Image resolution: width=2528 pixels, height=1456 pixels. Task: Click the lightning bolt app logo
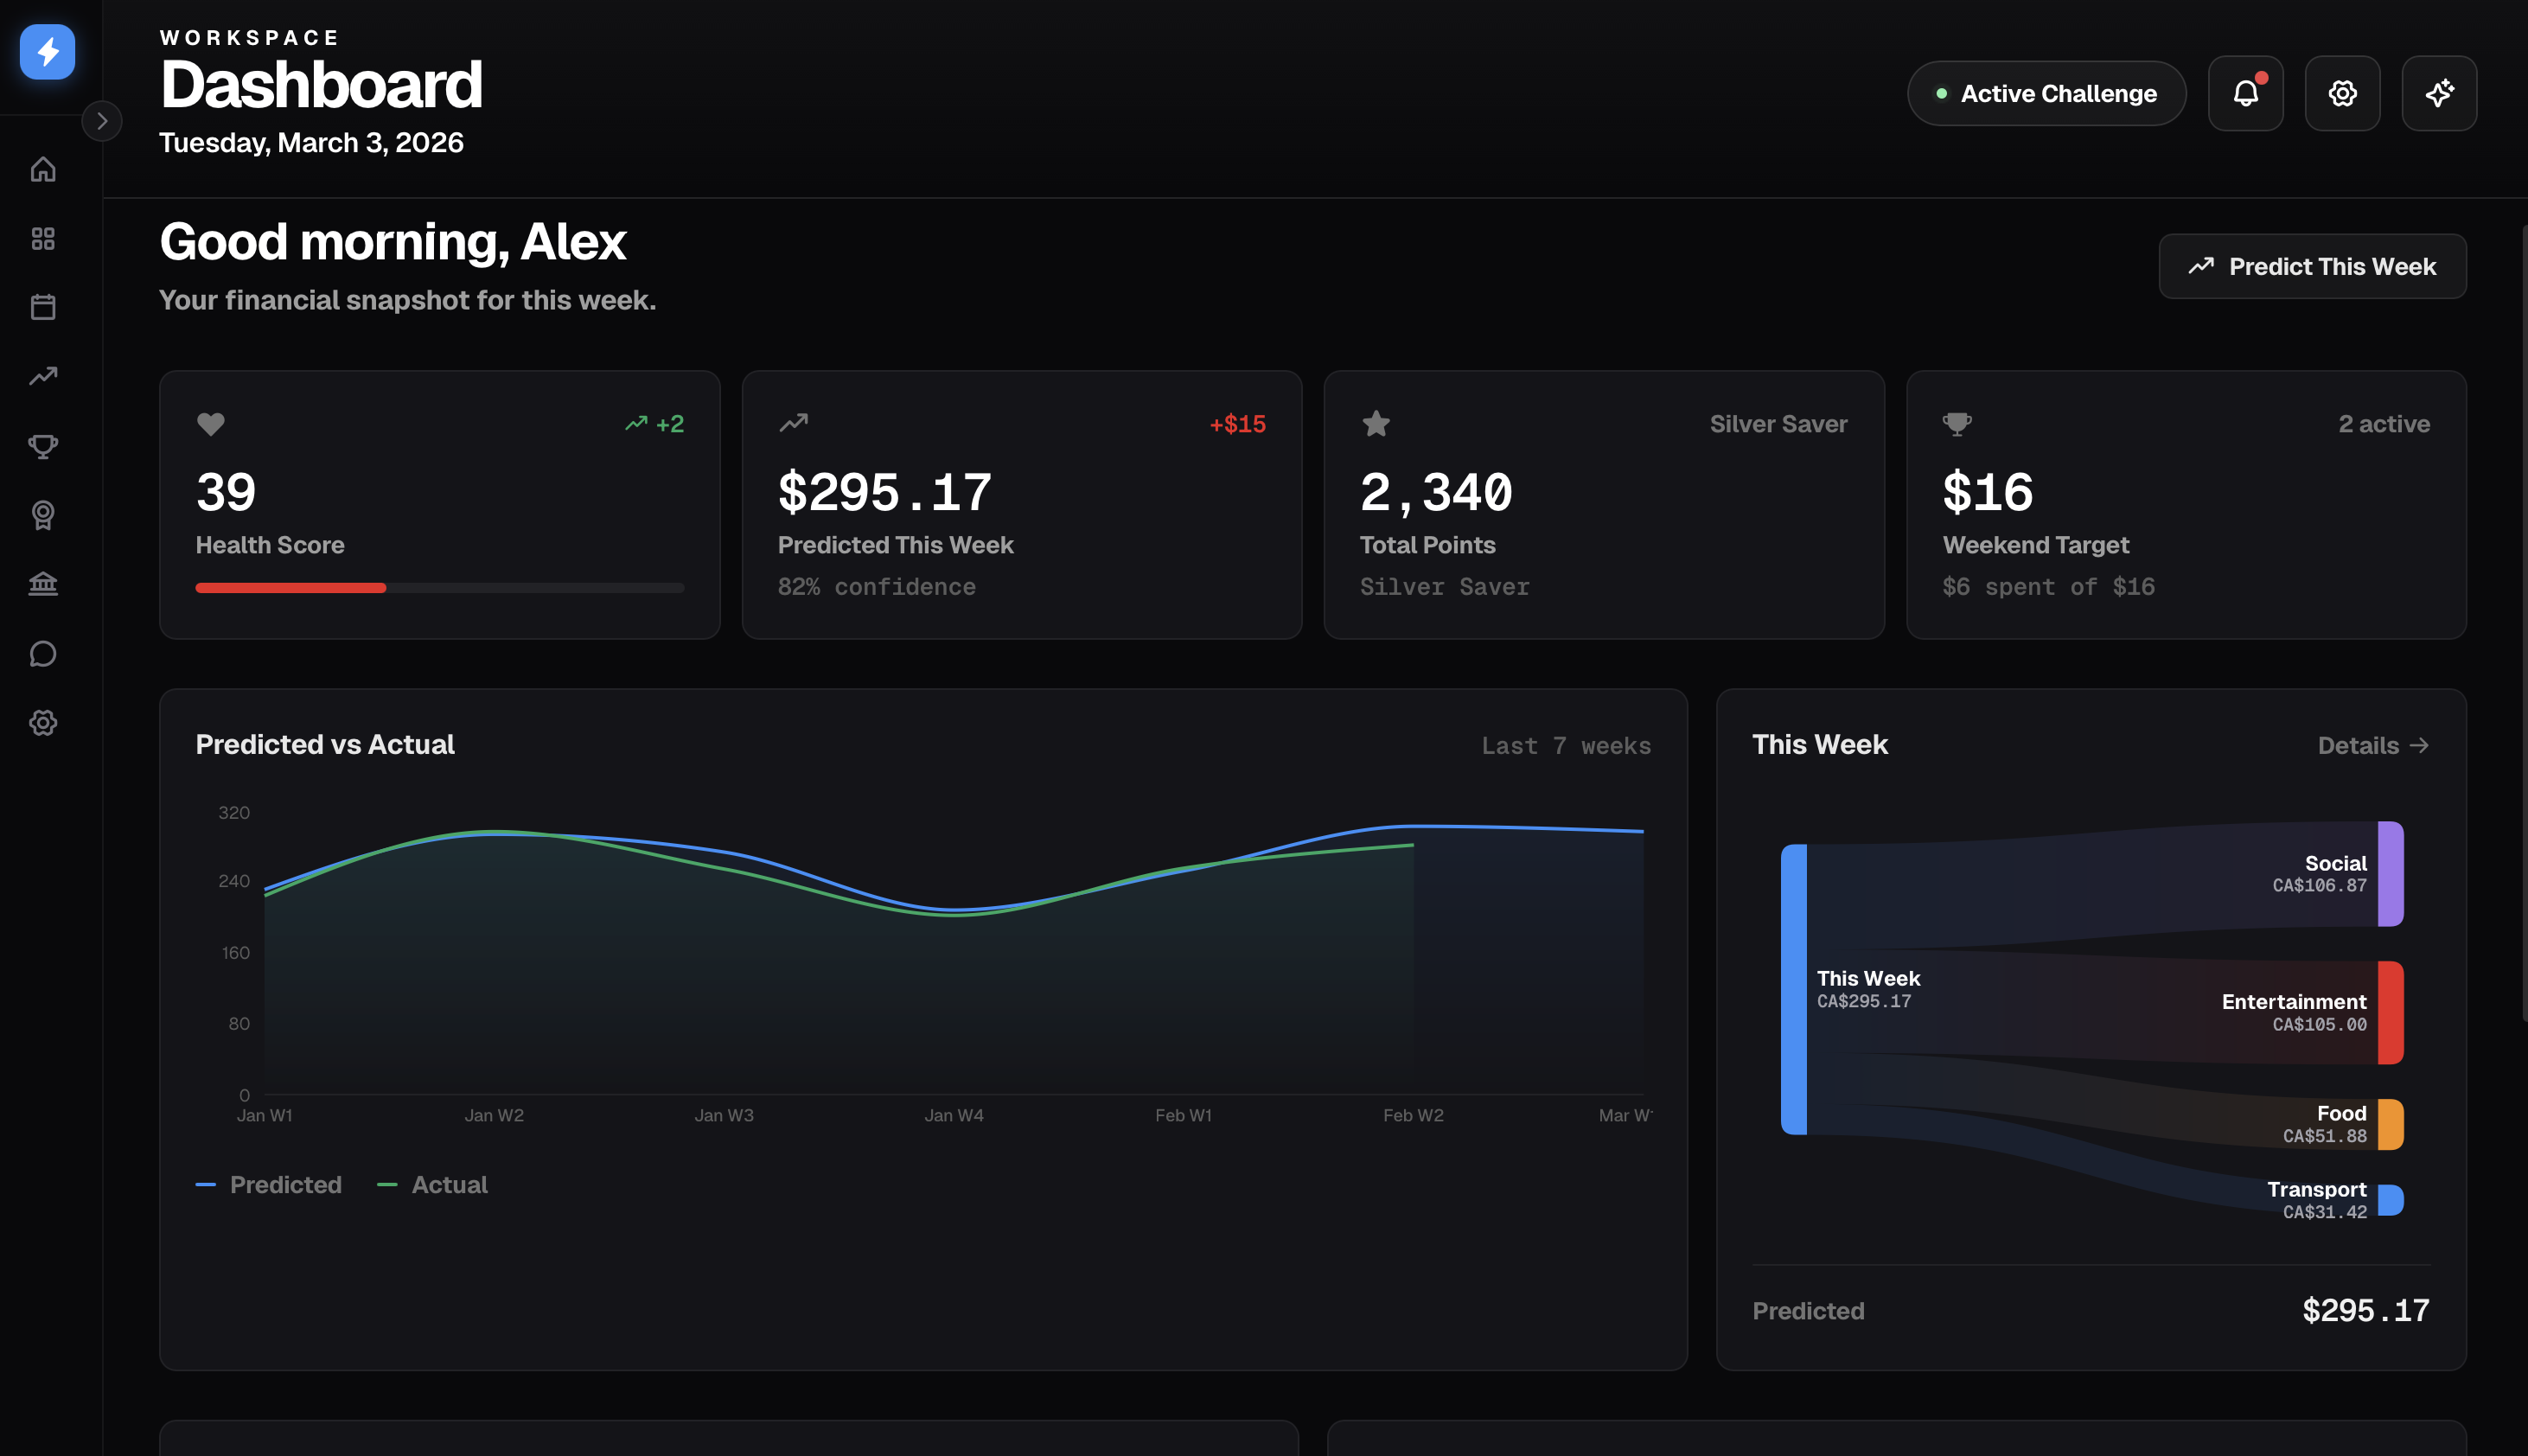tap(47, 52)
